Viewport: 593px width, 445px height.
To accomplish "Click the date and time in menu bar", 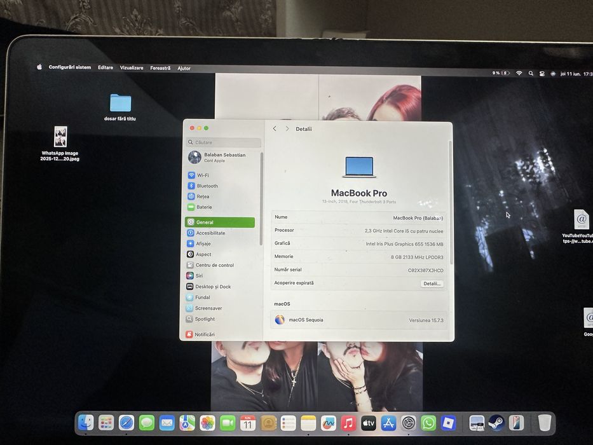I will [576, 74].
